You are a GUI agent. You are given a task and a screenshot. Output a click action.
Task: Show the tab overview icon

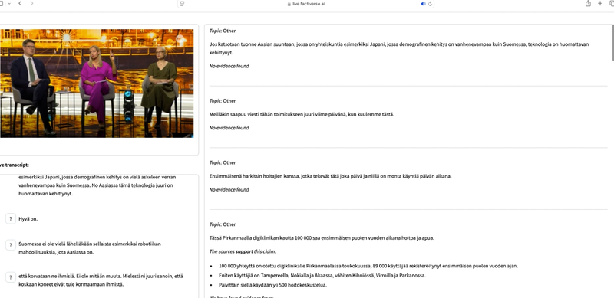coord(612,3)
